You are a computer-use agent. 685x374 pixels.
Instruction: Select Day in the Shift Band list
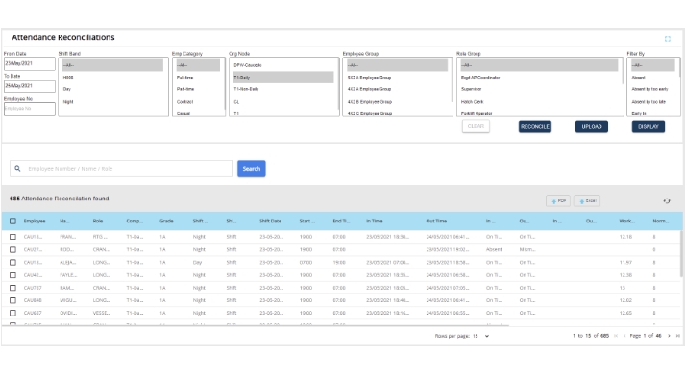click(x=112, y=89)
